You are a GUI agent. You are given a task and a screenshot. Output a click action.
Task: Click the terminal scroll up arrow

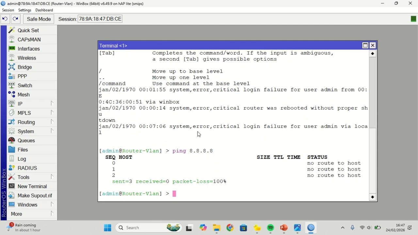click(x=372, y=54)
